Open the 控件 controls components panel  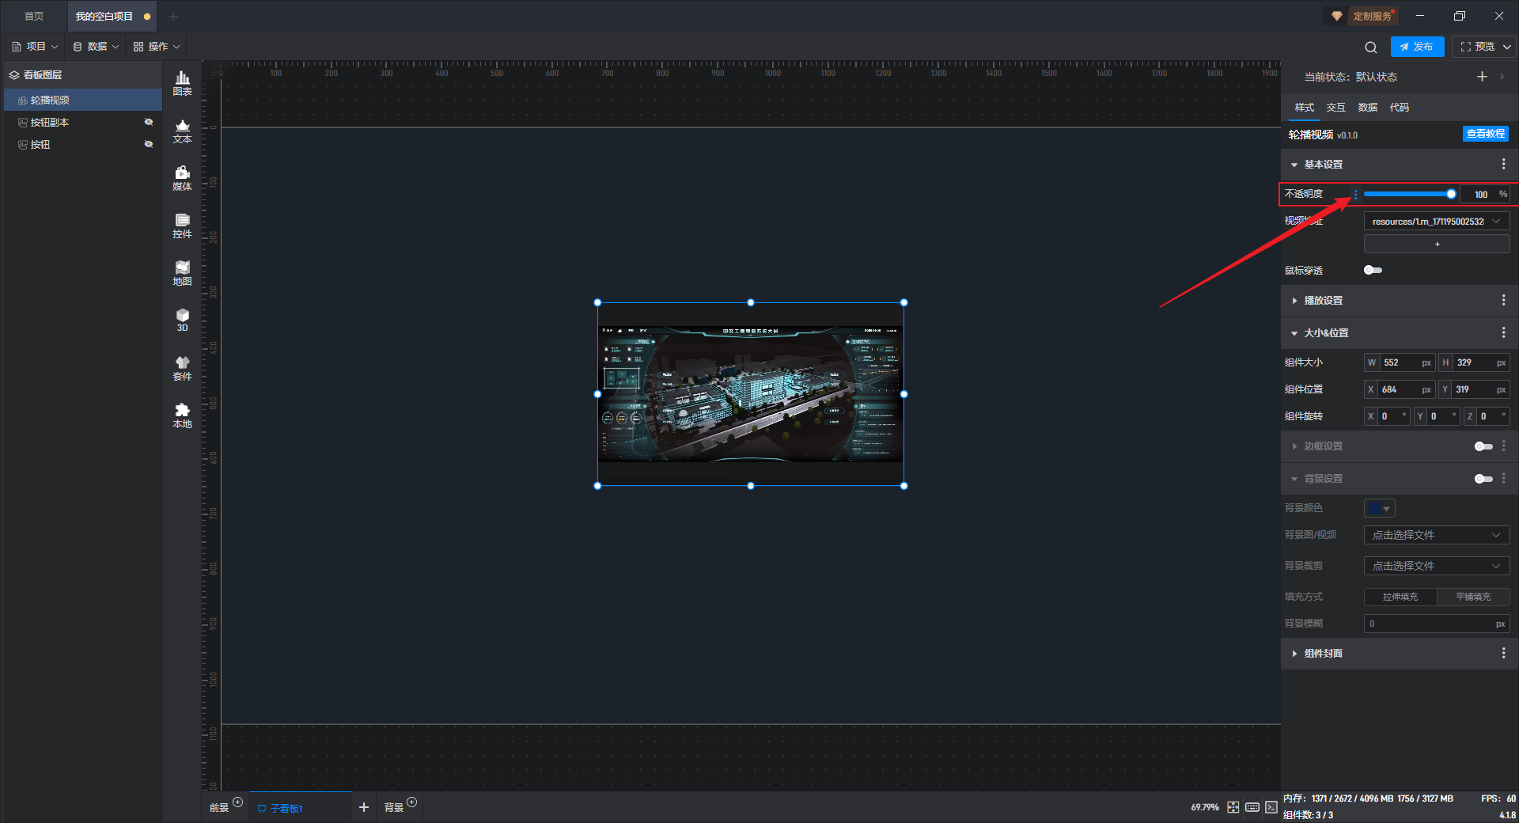click(182, 226)
